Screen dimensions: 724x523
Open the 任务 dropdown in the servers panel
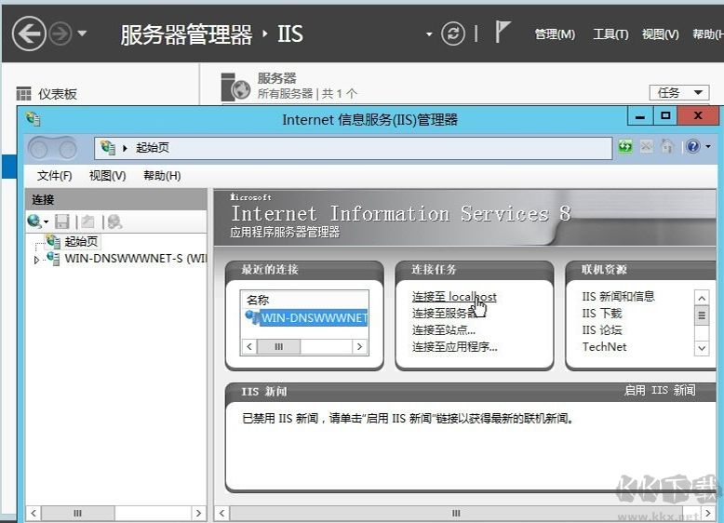[678, 93]
